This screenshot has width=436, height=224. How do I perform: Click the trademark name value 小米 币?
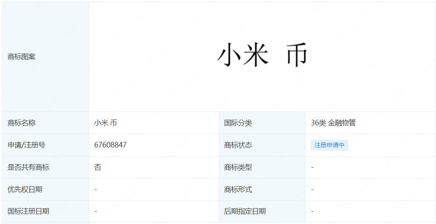click(105, 123)
